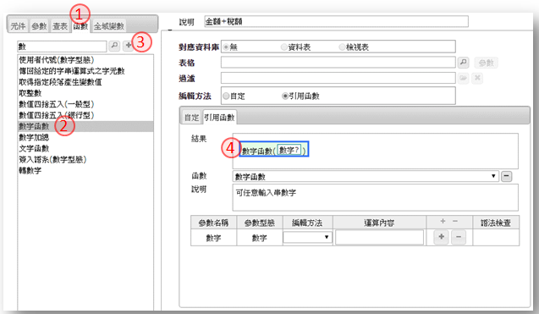Click the 說明 field containing 金額+稅額
This screenshot has height=314, width=539.
tap(336, 21)
